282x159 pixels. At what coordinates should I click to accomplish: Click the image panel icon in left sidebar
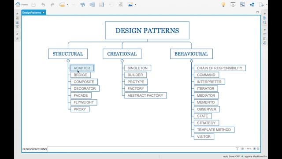tap(17, 23)
